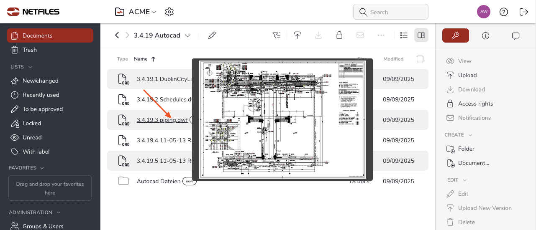The image size is (536, 230).
Task: Open the 3.4.19.3 piping.dwf file link
Action: (x=162, y=120)
